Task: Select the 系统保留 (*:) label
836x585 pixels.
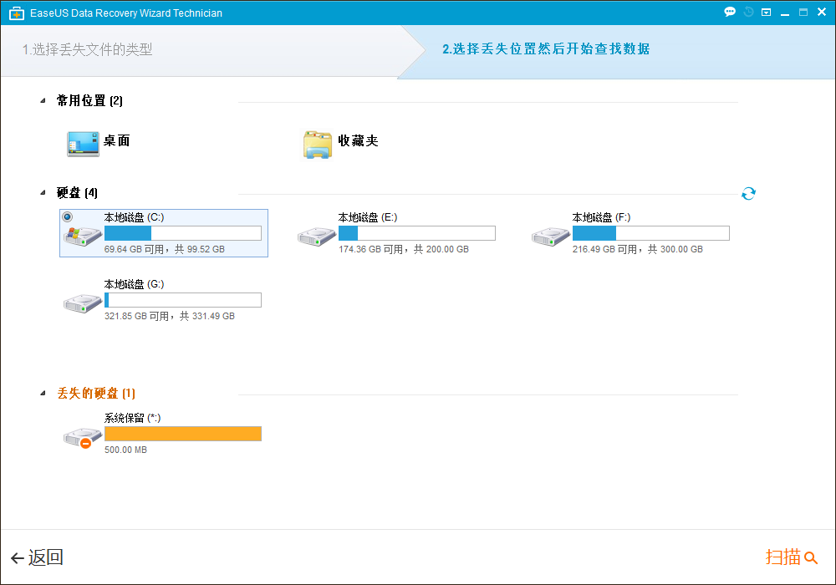Action: tap(132, 418)
